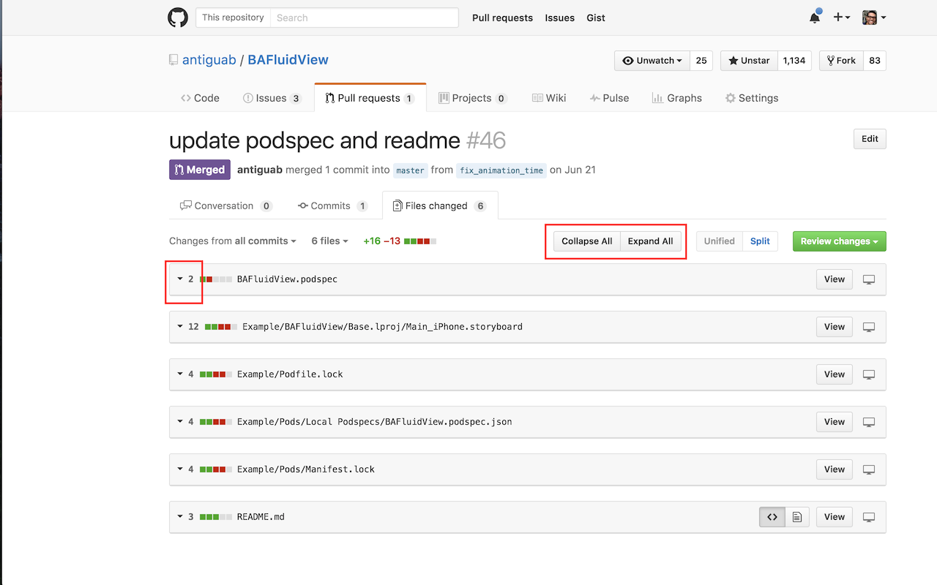Open the Unwatch dropdown
This screenshot has width=937, height=585.
pyautogui.click(x=652, y=61)
